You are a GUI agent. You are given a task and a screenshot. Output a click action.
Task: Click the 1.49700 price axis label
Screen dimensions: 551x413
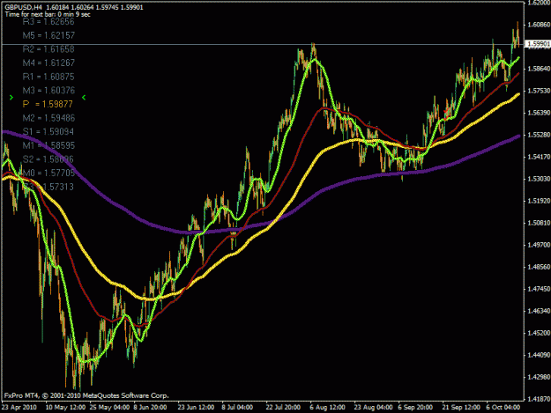tap(539, 245)
